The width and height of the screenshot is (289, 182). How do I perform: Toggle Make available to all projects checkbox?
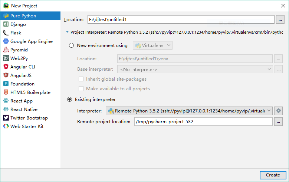tap(81, 89)
